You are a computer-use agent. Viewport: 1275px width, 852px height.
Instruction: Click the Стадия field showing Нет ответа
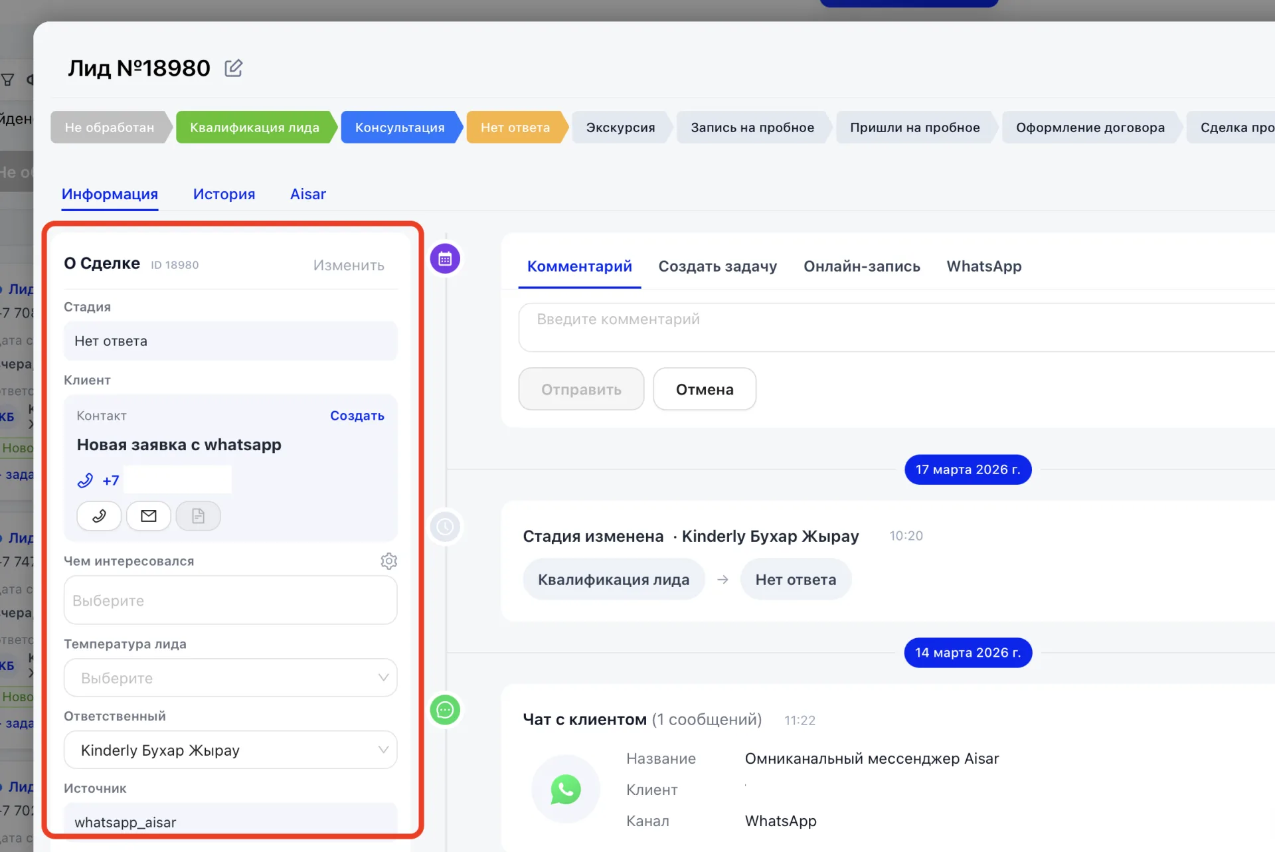230,341
